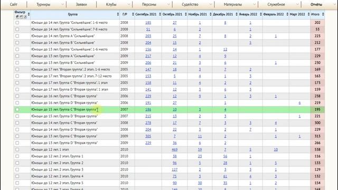This screenshot has width=338, height=190.
Task: Sort by Октябрь 2021 column arrows
Action: pyautogui.click(x=185, y=14)
